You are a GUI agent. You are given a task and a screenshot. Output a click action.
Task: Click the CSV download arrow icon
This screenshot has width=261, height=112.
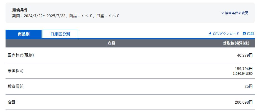click(x=210, y=34)
